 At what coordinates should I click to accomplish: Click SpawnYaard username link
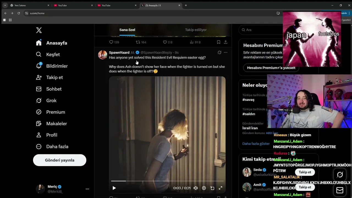click(x=119, y=53)
